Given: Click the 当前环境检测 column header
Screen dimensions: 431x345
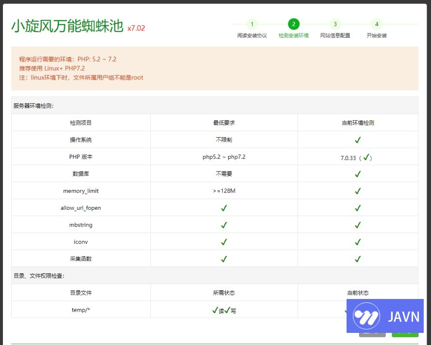Looking at the screenshot, I should tap(358, 123).
